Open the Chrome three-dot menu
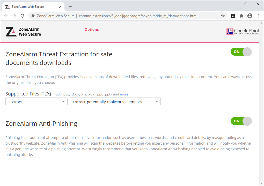Viewport: 264px width, 186px height. pos(258,16)
